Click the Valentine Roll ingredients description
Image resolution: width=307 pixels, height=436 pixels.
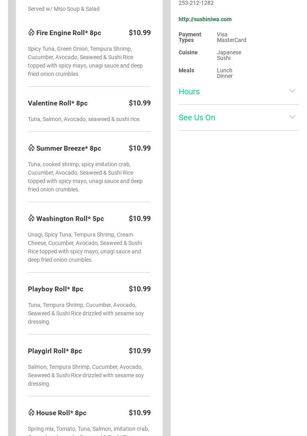tap(84, 119)
